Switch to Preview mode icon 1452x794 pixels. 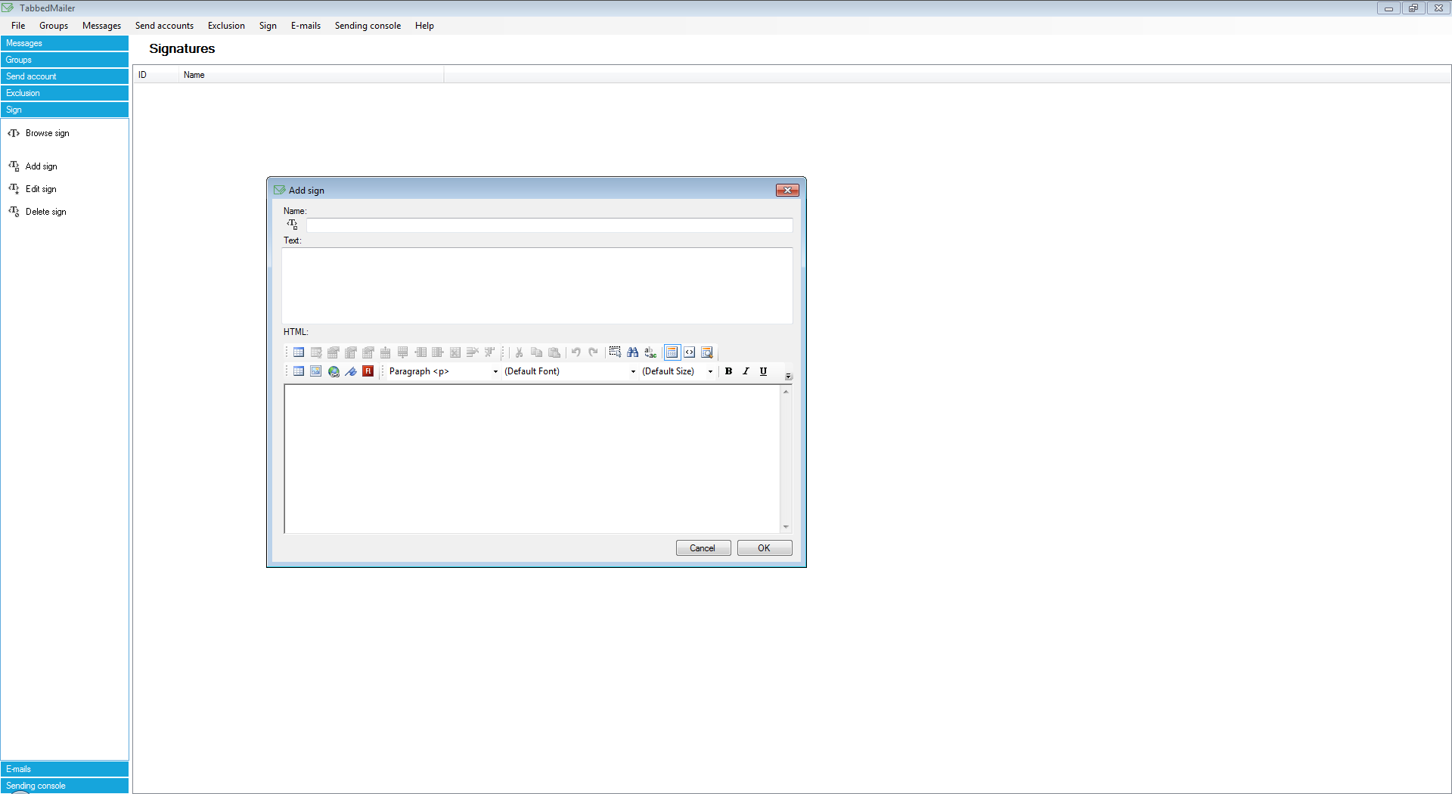click(707, 352)
